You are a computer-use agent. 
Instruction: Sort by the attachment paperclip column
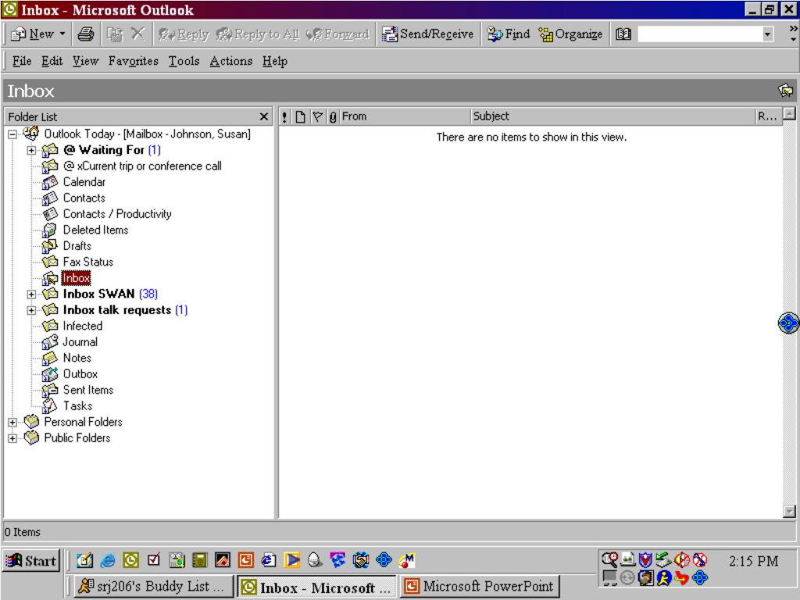333,117
